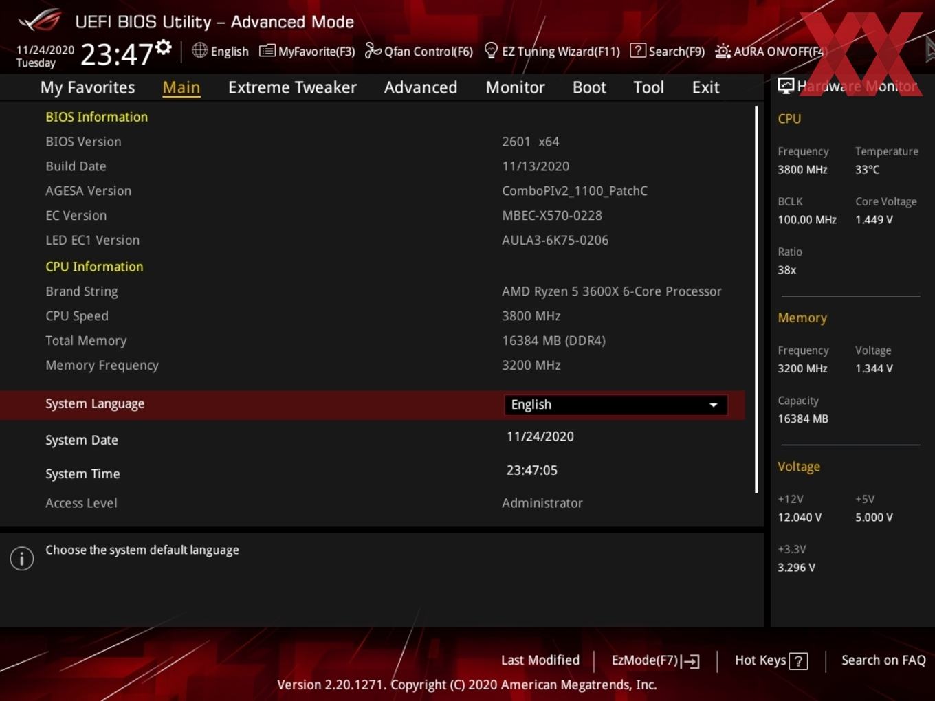Click Last Modified button
Image resolution: width=935 pixels, height=701 pixels.
click(x=540, y=660)
